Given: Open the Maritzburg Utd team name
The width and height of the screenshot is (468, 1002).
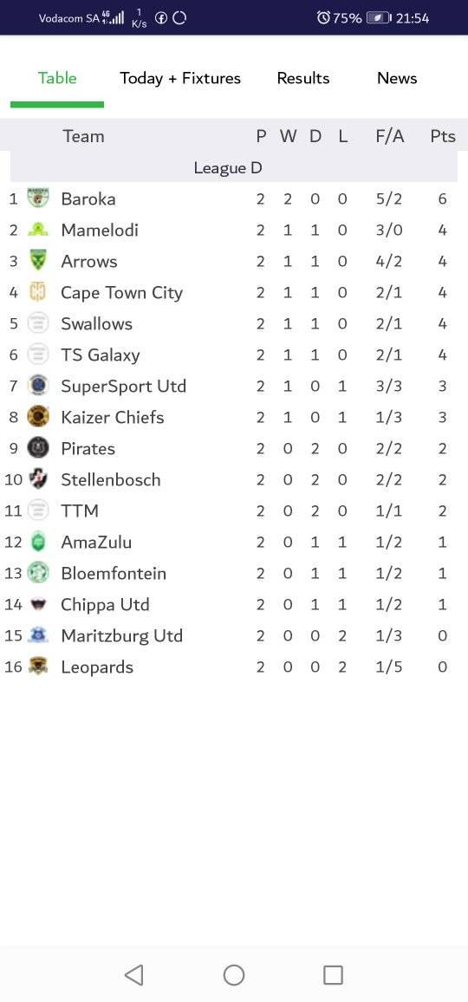Looking at the screenshot, I should (x=122, y=636).
